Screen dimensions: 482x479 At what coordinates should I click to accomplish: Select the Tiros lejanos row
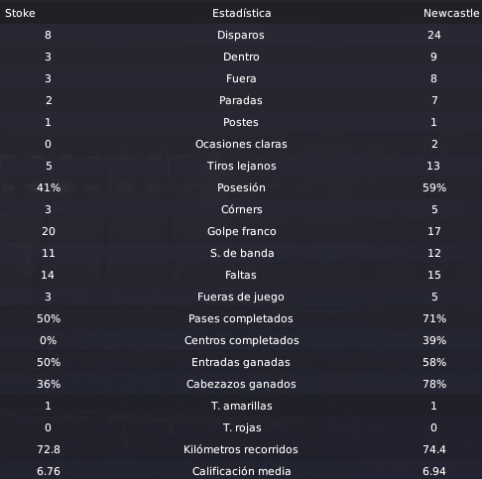click(241, 166)
